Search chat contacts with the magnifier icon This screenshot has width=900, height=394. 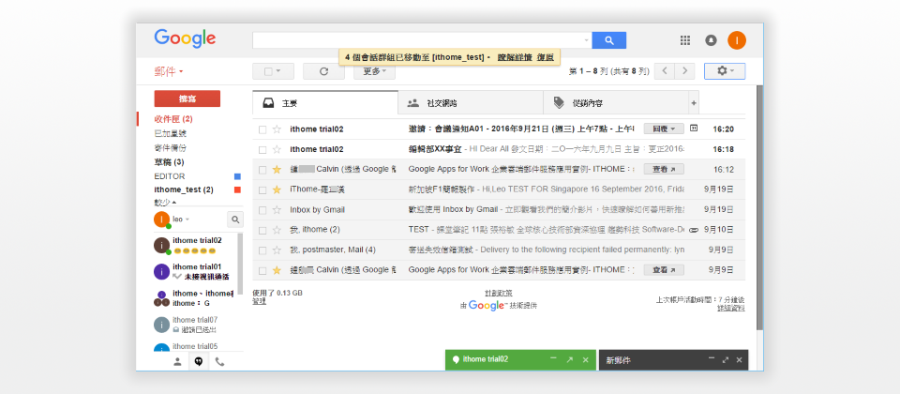[x=235, y=220]
